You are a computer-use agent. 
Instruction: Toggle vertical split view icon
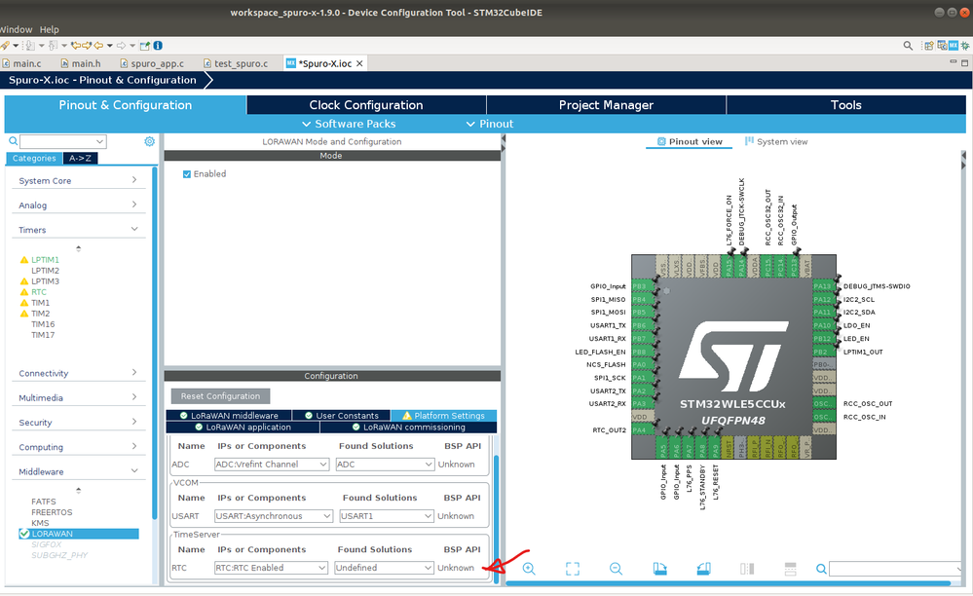pyautogui.click(x=747, y=568)
